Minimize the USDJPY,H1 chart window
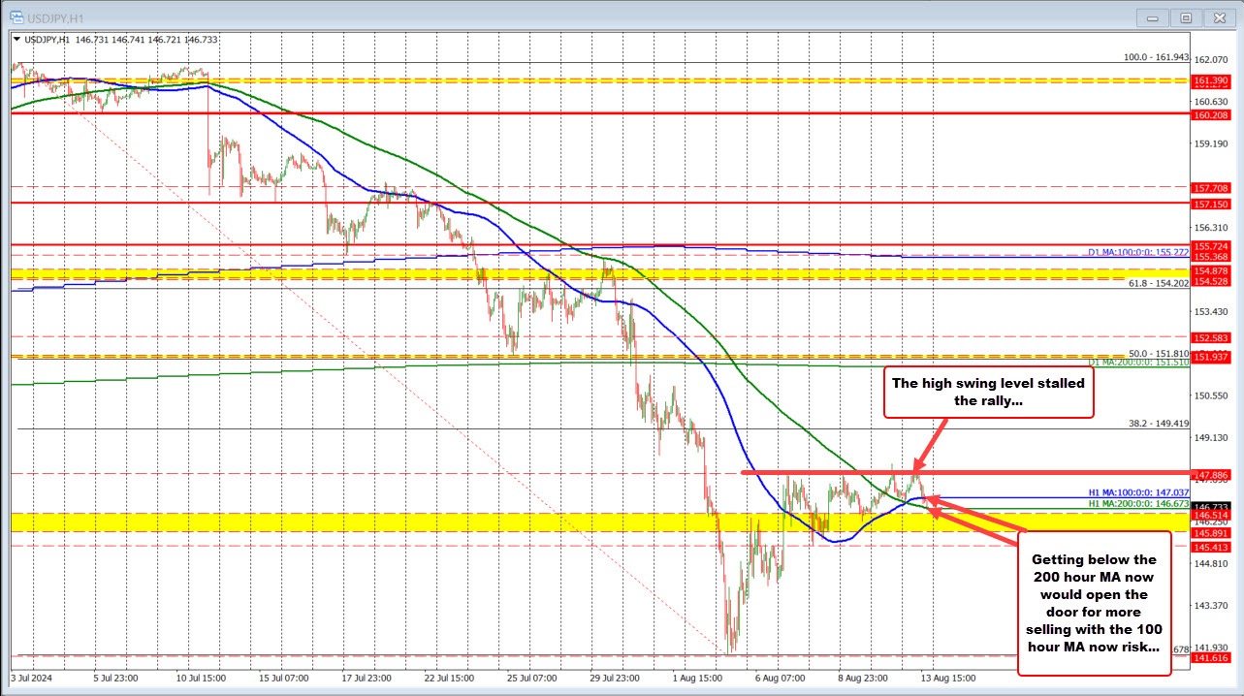Screen dimensions: 1244x696 [1153, 18]
